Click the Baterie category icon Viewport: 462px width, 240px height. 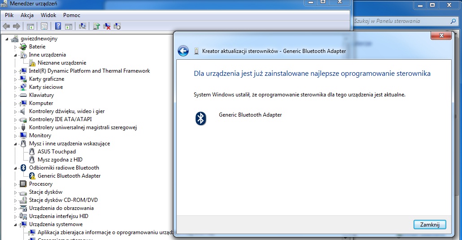(x=23, y=47)
